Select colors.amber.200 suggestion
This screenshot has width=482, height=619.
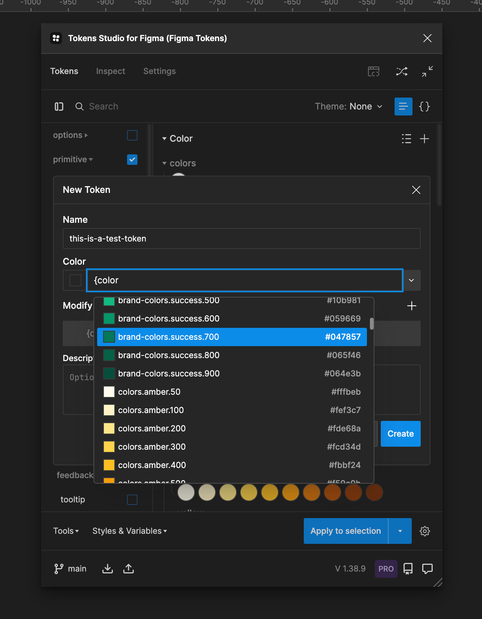point(232,428)
